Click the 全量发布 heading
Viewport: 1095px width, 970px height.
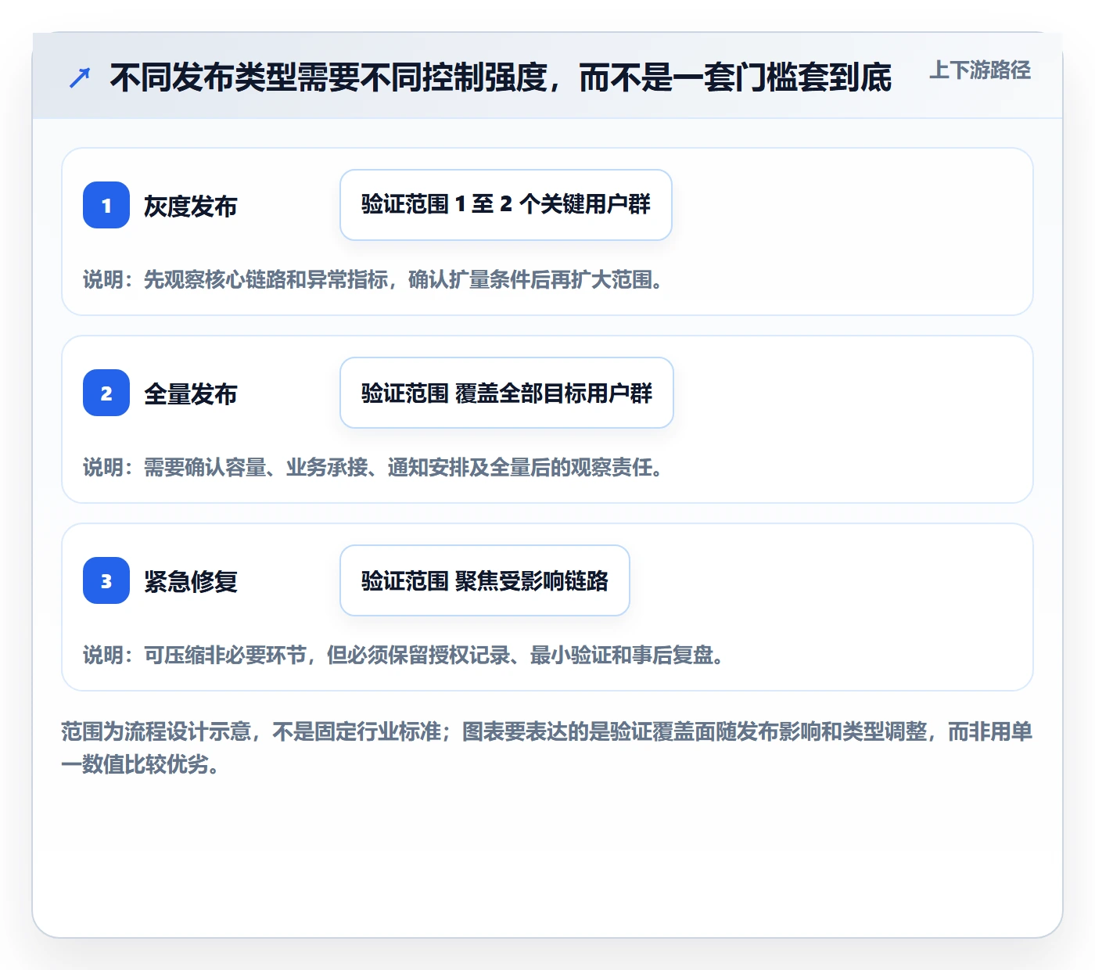pos(191,393)
